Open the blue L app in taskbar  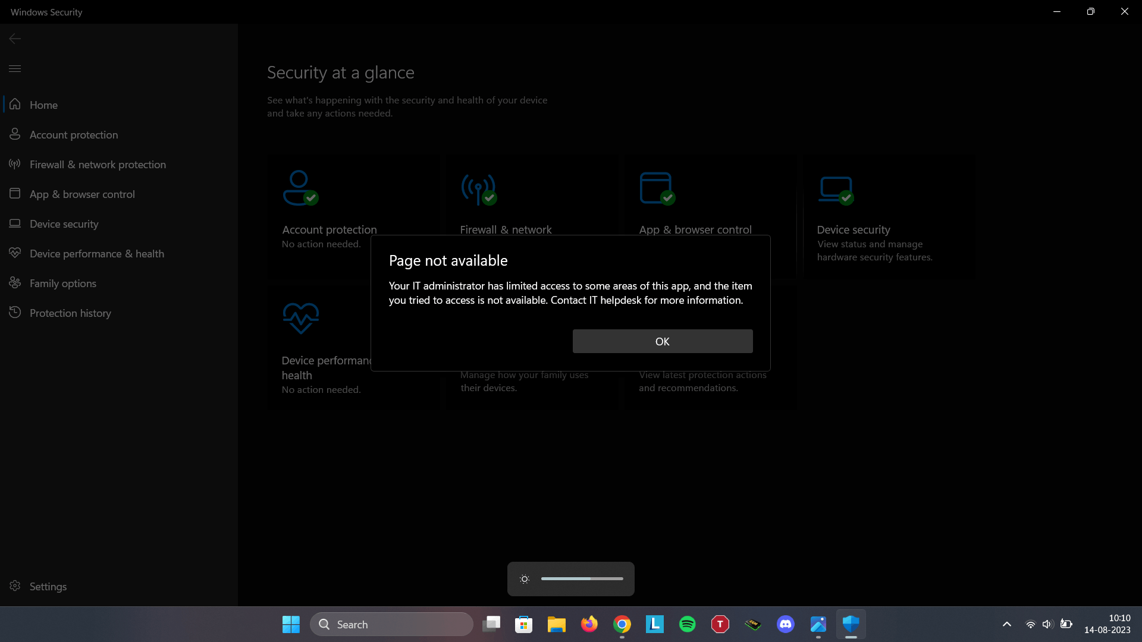pyautogui.click(x=655, y=624)
